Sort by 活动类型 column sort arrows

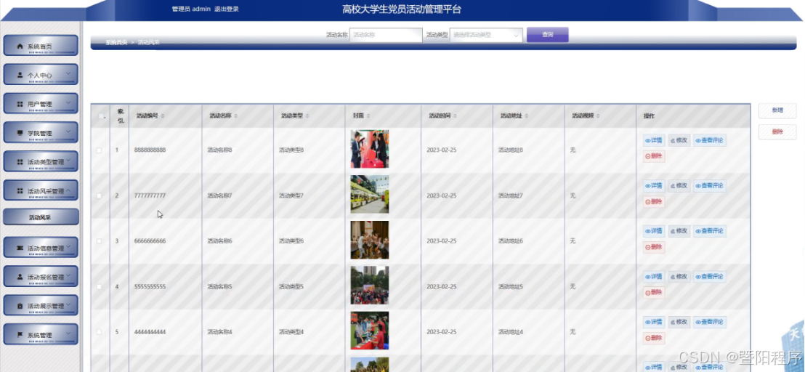(x=307, y=116)
